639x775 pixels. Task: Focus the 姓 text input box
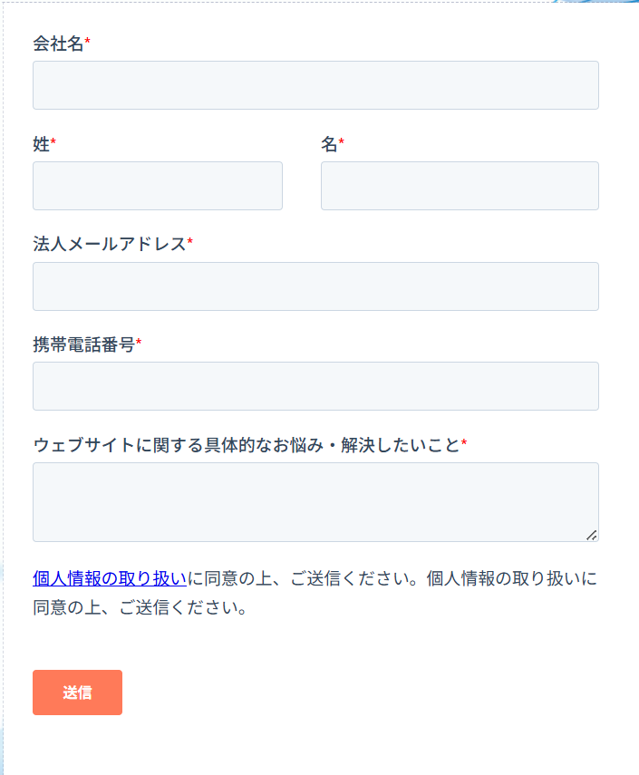tap(158, 186)
